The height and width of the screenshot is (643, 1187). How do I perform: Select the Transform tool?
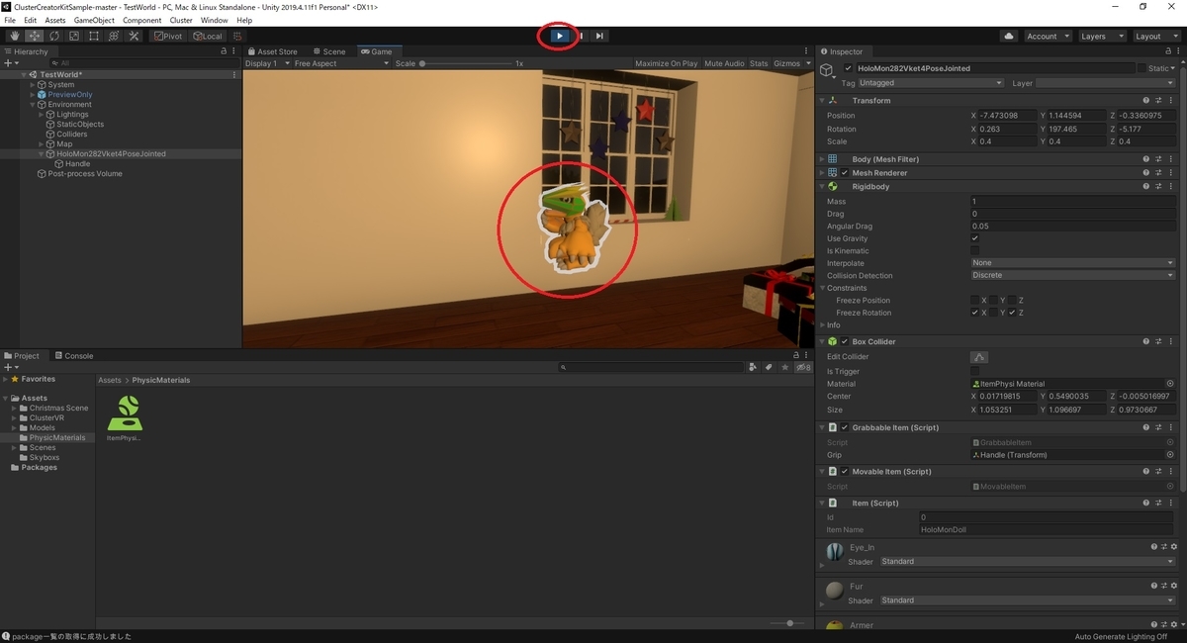point(114,37)
